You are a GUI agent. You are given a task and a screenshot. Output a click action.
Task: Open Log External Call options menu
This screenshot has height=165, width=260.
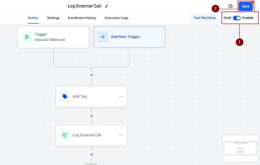click(x=121, y=135)
